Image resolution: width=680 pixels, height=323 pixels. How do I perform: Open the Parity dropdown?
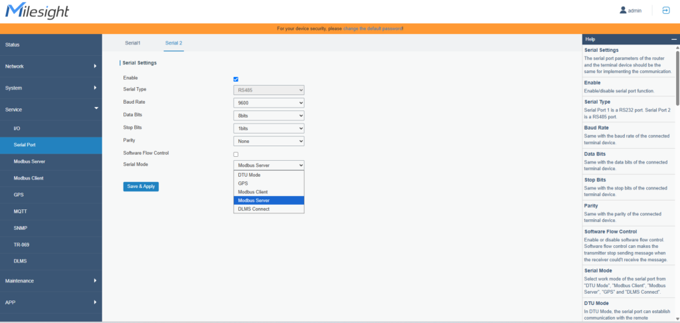tap(269, 141)
